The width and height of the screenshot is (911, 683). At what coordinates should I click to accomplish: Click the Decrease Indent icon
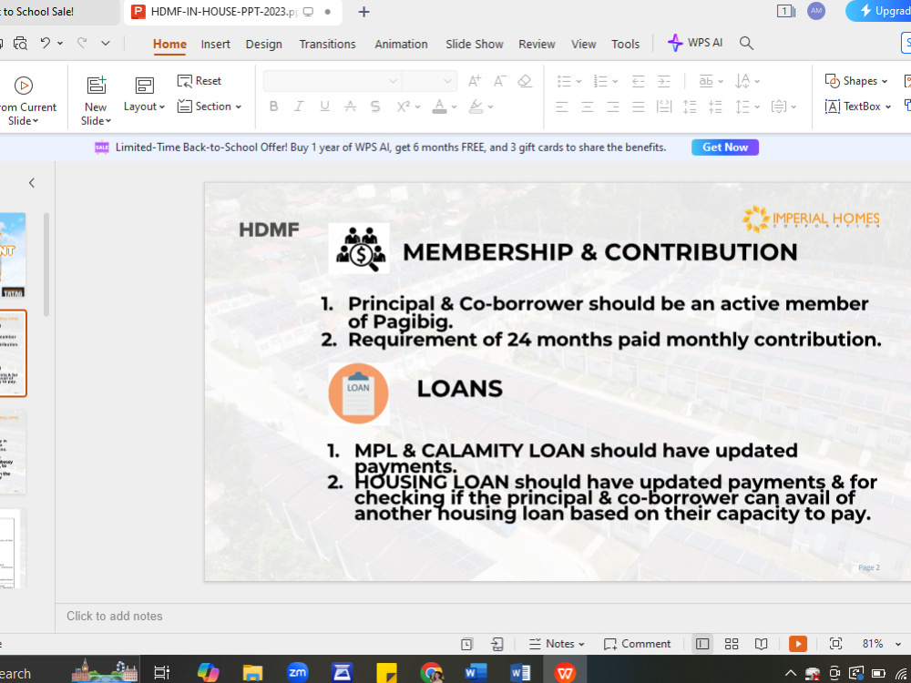tap(638, 81)
